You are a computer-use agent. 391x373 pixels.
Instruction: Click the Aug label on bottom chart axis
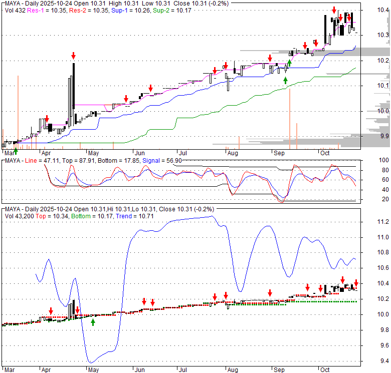(x=231, y=369)
